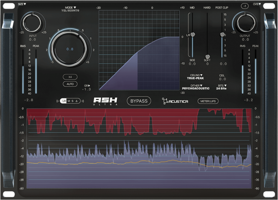Image resolution: width=278 pixels, height=200 pixels.
Task: Click the output peak readout -3.2
Action: pyautogui.click(x=248, y=100)
